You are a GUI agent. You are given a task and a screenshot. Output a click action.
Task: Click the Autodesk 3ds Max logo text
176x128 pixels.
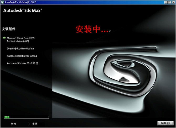23,10
